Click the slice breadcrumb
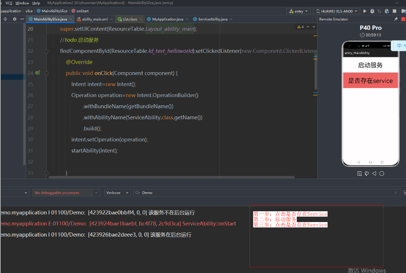Screen dimensions: 406x273 click(29, 11)
